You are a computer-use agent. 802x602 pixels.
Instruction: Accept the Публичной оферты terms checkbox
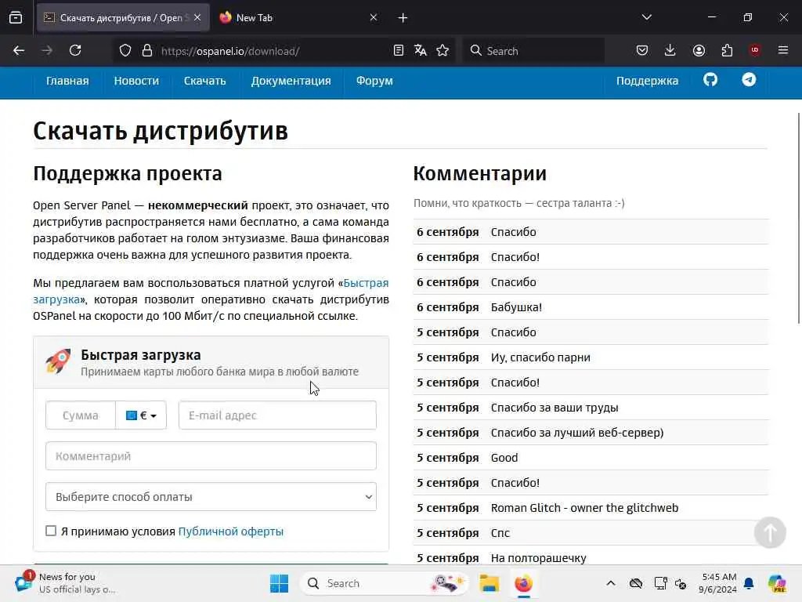[x=51, y=531]
